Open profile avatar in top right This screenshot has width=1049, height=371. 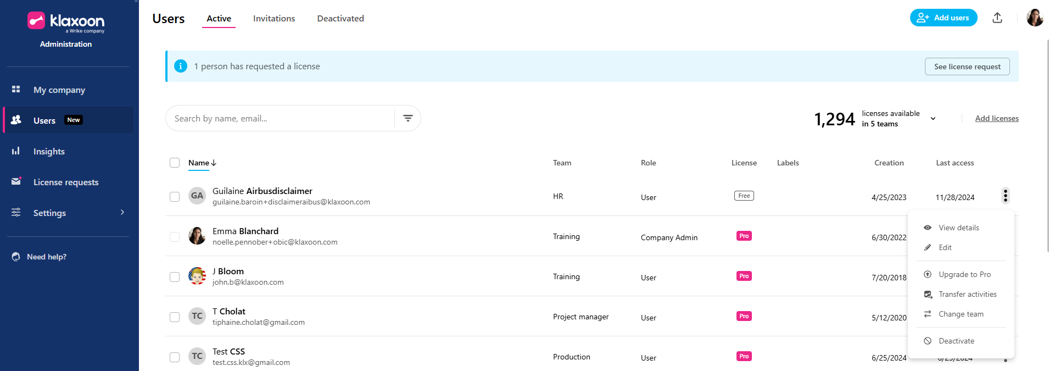(1034, 18)
